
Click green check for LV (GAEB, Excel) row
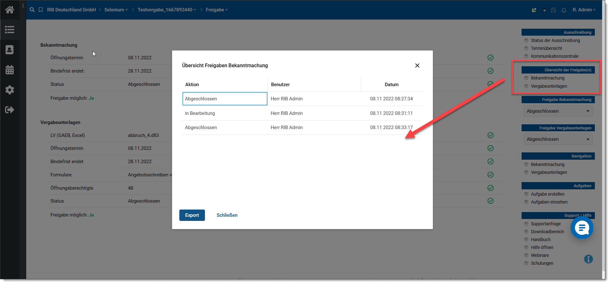pyautogui.click(x=490, y=135)
